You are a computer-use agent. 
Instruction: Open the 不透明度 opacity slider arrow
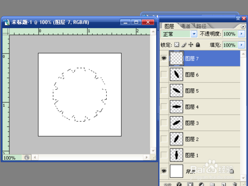[x=242, y=34]
